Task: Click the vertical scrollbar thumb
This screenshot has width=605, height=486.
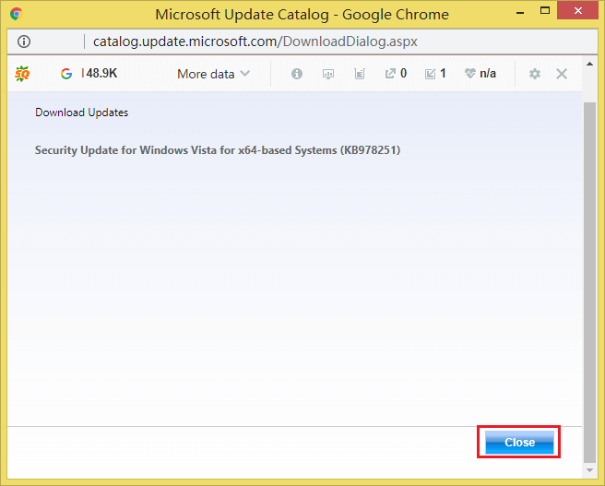Action: pyautogui.click(x=589, y=282)
